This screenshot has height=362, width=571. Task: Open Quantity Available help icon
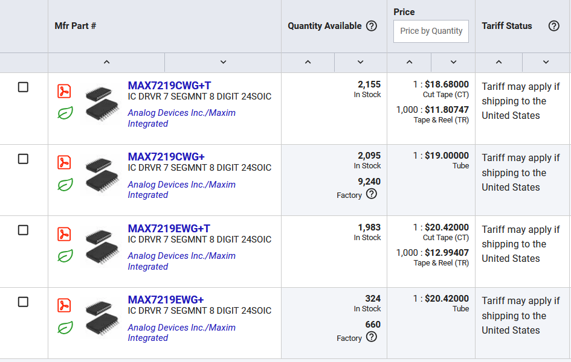372,26
